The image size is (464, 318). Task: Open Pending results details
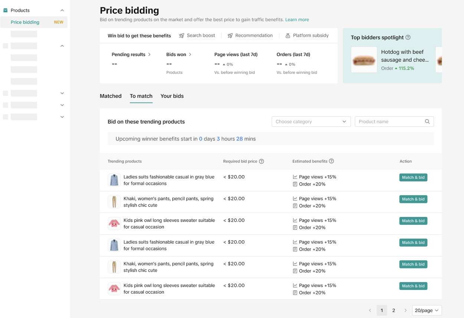131,54
